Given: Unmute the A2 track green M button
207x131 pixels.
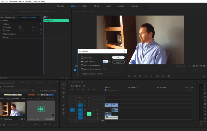Looking at the screenshot, I should (x=89, y=114).
